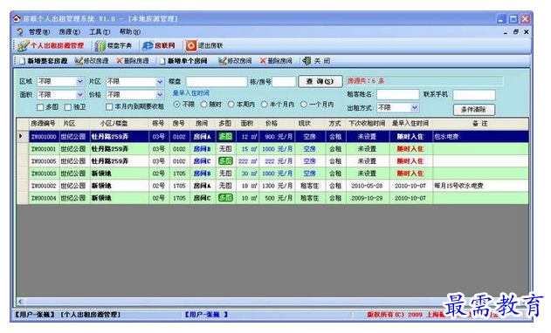
Task: Select the row numbered ZW001001
Action: point(272,149)
